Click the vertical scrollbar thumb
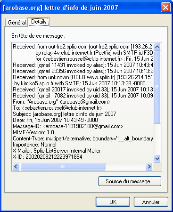This screenshot has width=173, height=212. (157, 87)
